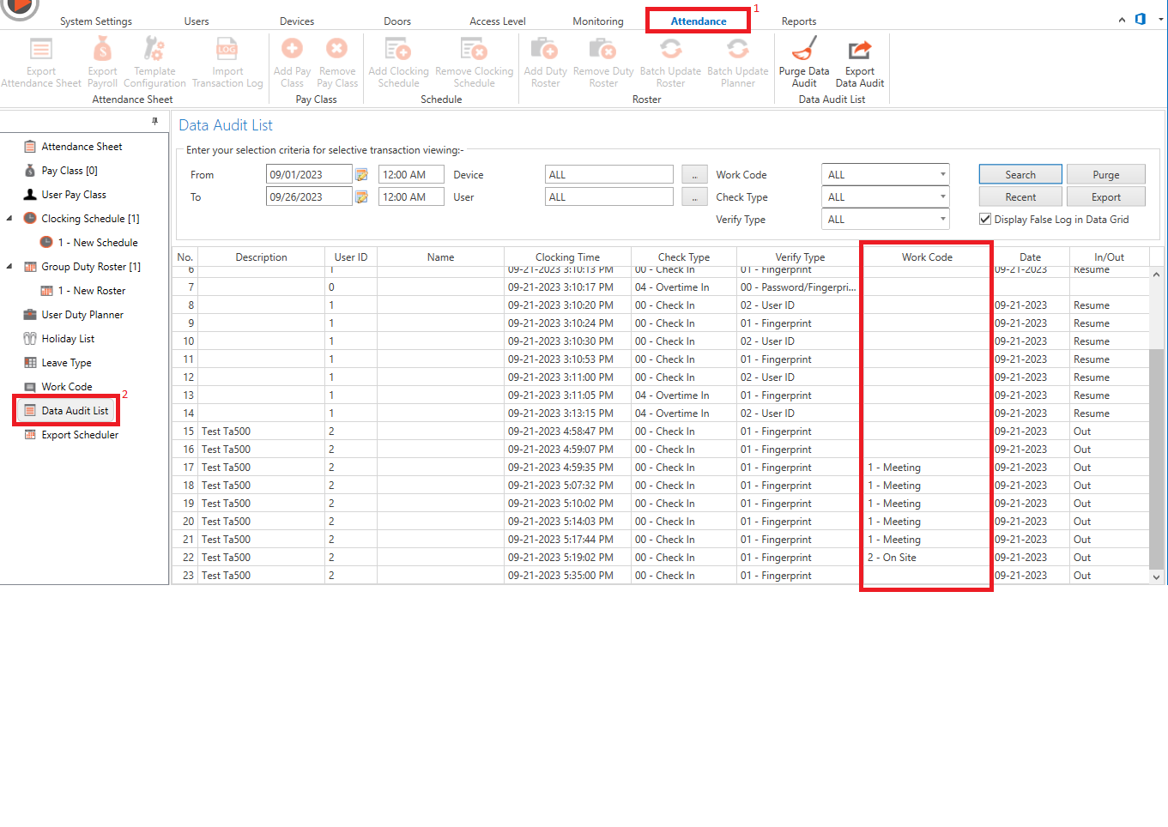Click the Export Scheduler sidebar icon

tap(30, 435)
